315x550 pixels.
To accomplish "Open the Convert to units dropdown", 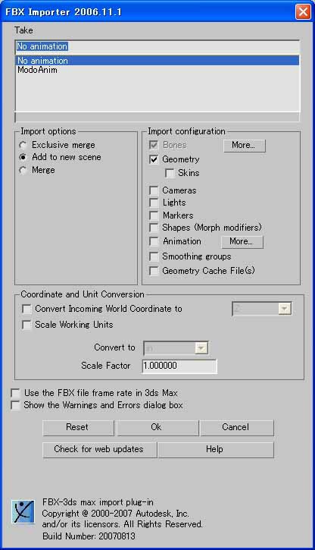I will (x=176, y=348).
